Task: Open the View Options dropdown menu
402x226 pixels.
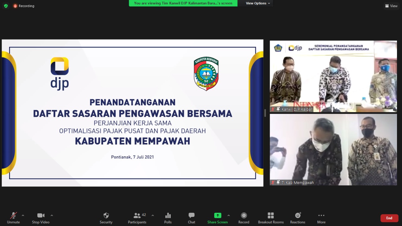Action: [x=258, y=3]
